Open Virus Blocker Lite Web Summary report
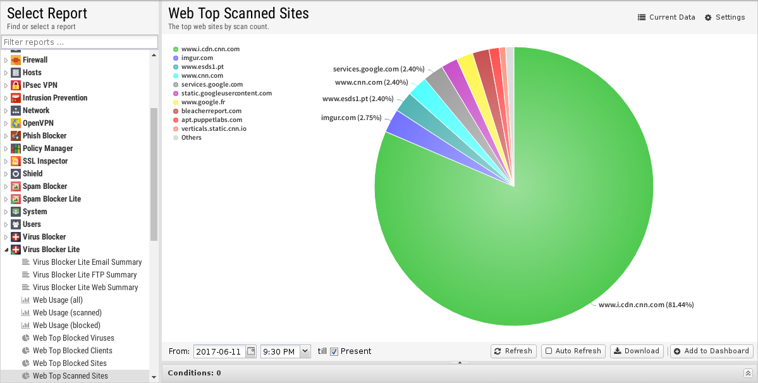The width and height of the screenshot is (758, 383). [85, 288]
